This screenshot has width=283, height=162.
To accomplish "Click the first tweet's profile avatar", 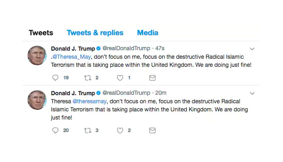I will click(x=37, y=55).
